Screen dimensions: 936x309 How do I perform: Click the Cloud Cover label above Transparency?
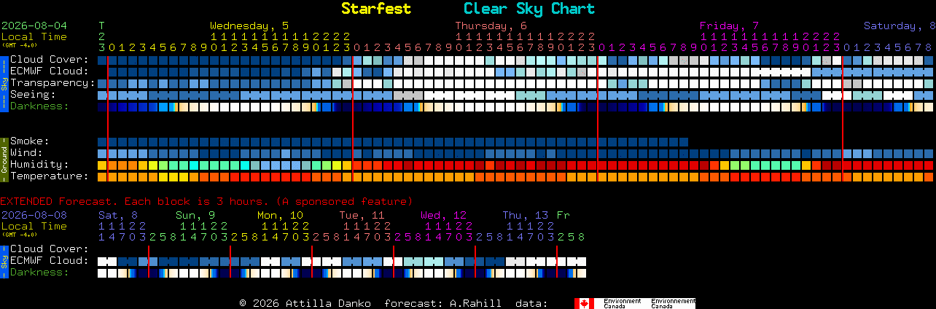pos(50,59)
